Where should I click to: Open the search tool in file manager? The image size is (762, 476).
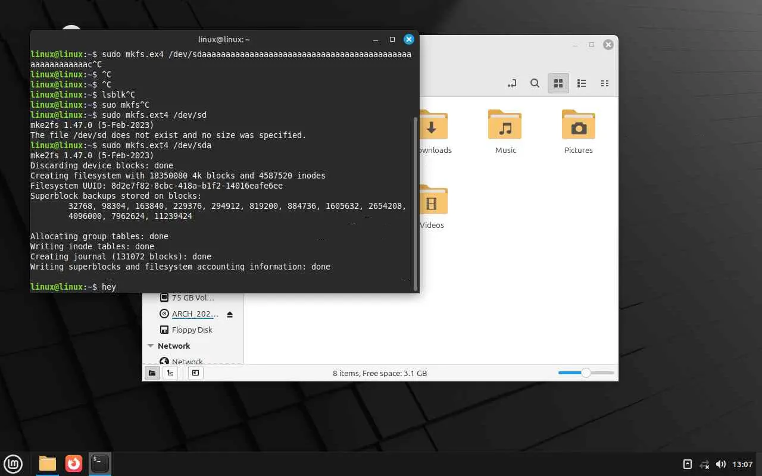[535, 83]
